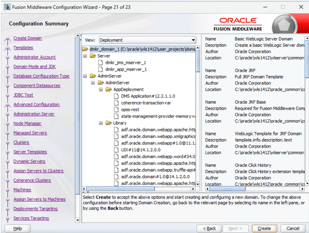Open the View dropdown showing Deployment
This screenshot has height=233, width=309.
point(147,40)
